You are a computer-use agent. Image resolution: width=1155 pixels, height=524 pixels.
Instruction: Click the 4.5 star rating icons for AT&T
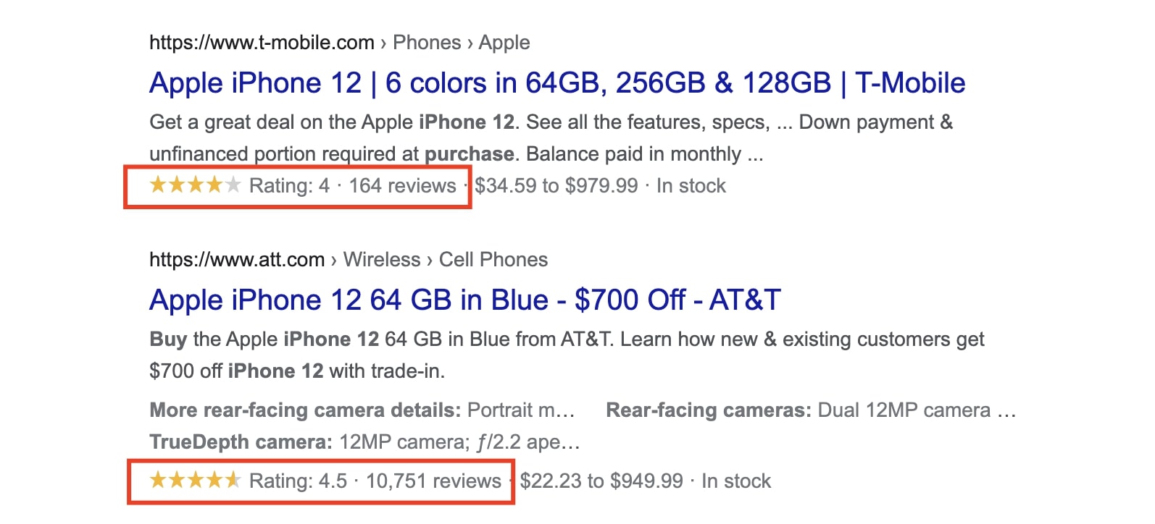click(195, 480)
